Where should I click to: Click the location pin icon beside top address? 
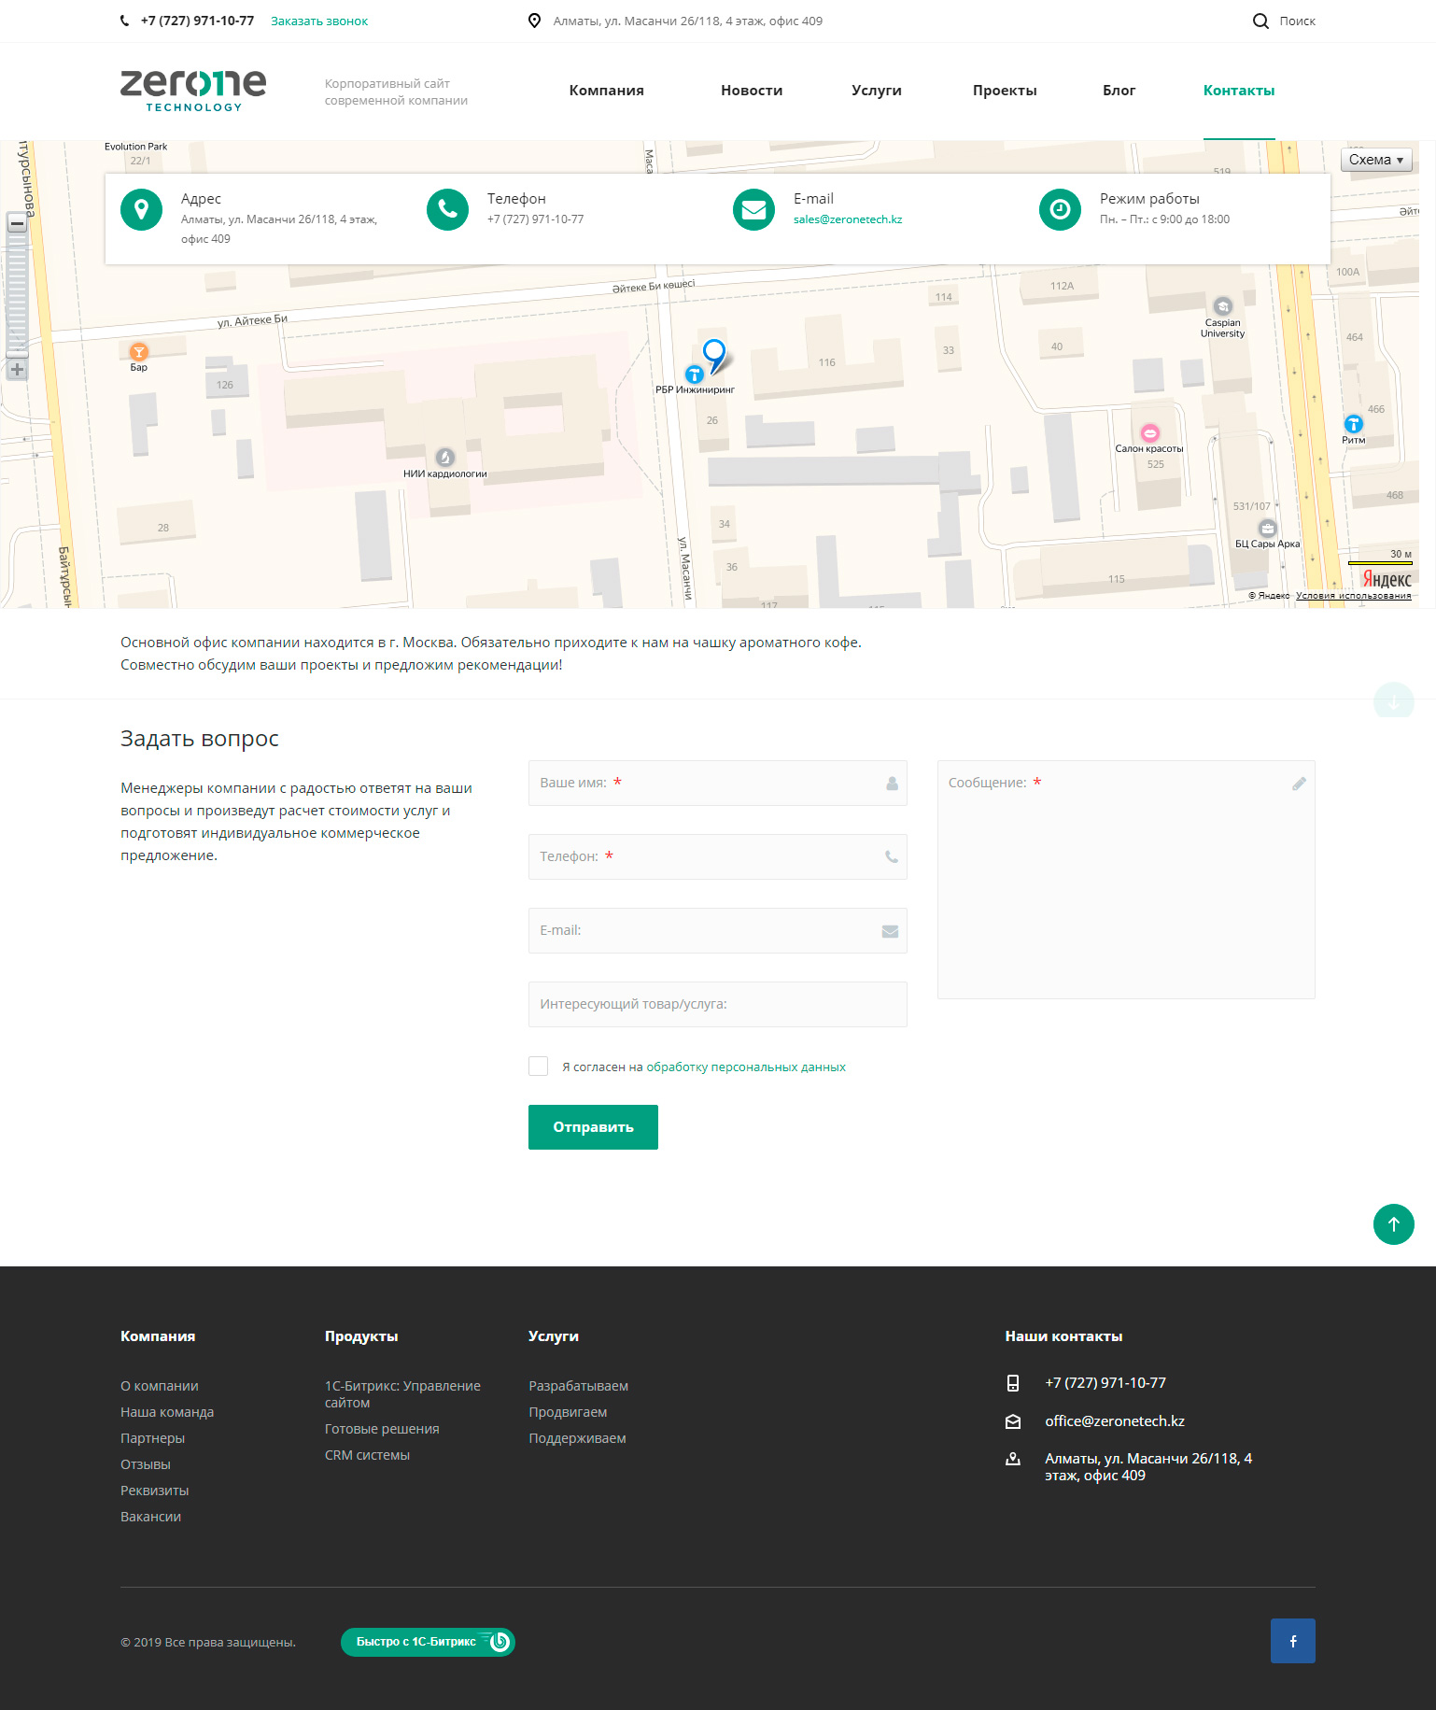(x=534, y=21)
